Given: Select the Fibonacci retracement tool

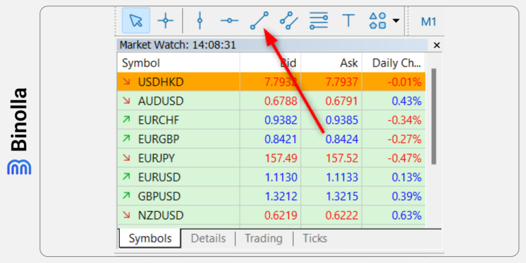Looking at the screenshot, I should [318, 21].
